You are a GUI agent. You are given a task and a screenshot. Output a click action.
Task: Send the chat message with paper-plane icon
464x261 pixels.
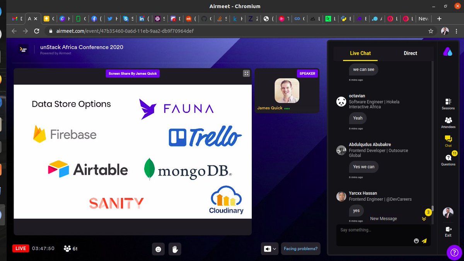tap(424, 241)
